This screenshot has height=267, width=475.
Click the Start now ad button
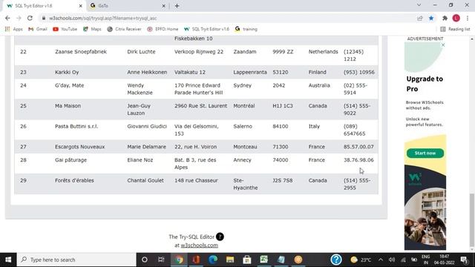pos(425,154)
